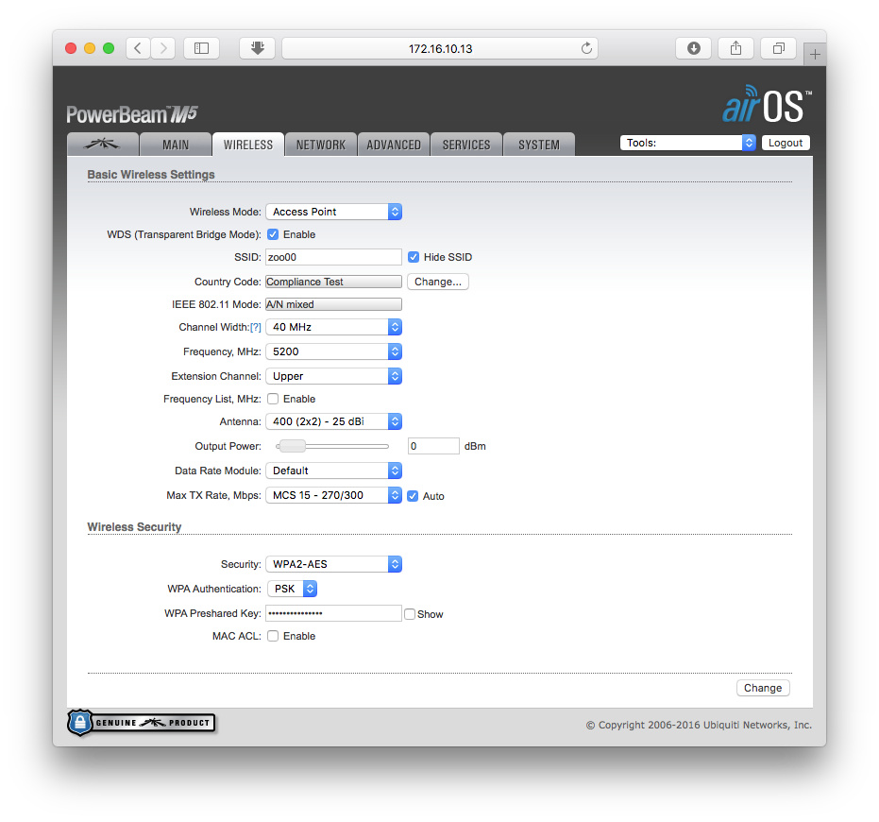Enable the MAC ACL checkbox
879x822 pixels.
(x=273, y=636)
